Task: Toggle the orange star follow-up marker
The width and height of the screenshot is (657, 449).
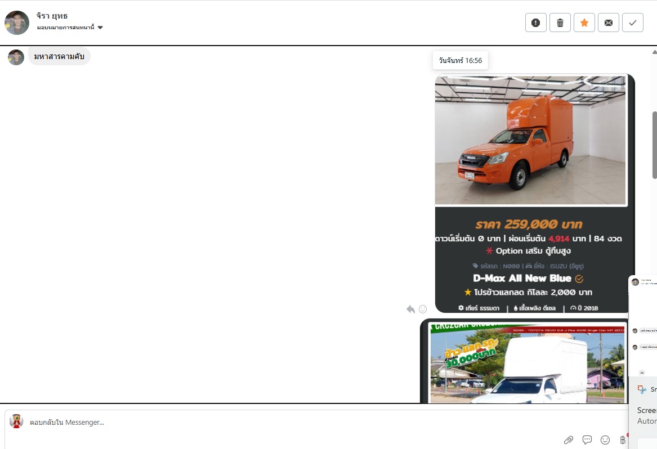Action: point(584,23)
